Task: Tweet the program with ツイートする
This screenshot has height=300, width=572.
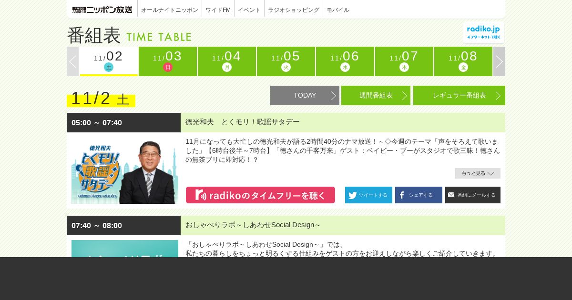Action: coord(368,195)
